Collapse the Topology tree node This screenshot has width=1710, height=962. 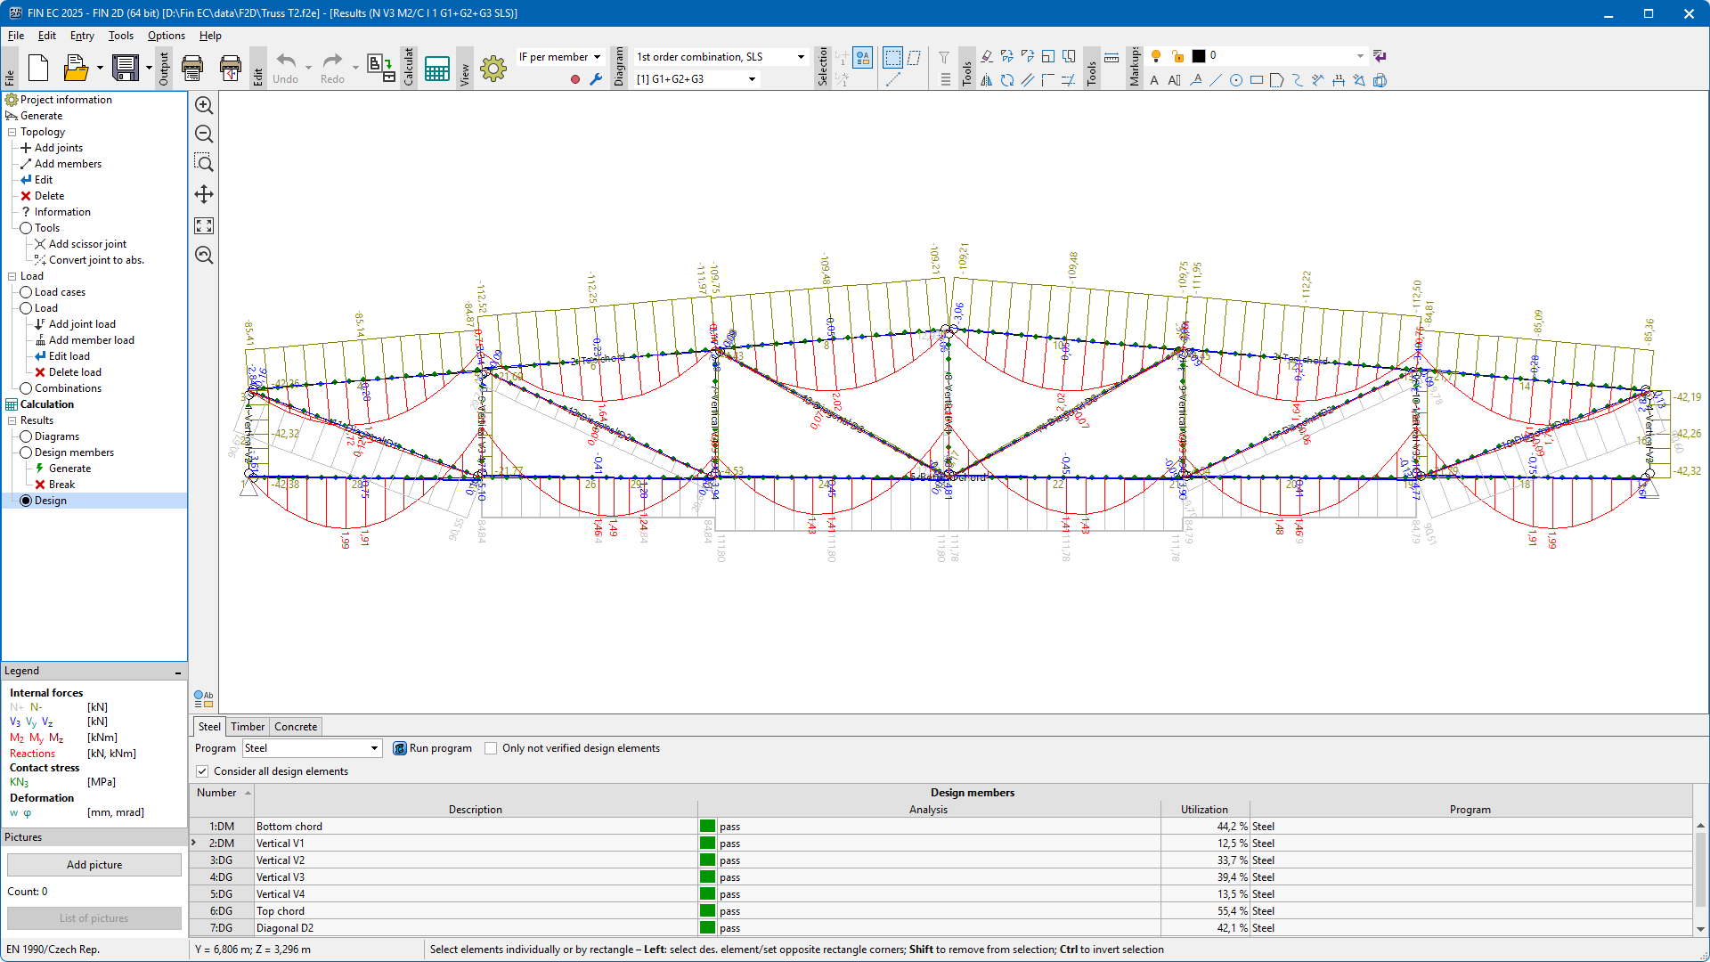pyautogui.click(x=12, y=132)
